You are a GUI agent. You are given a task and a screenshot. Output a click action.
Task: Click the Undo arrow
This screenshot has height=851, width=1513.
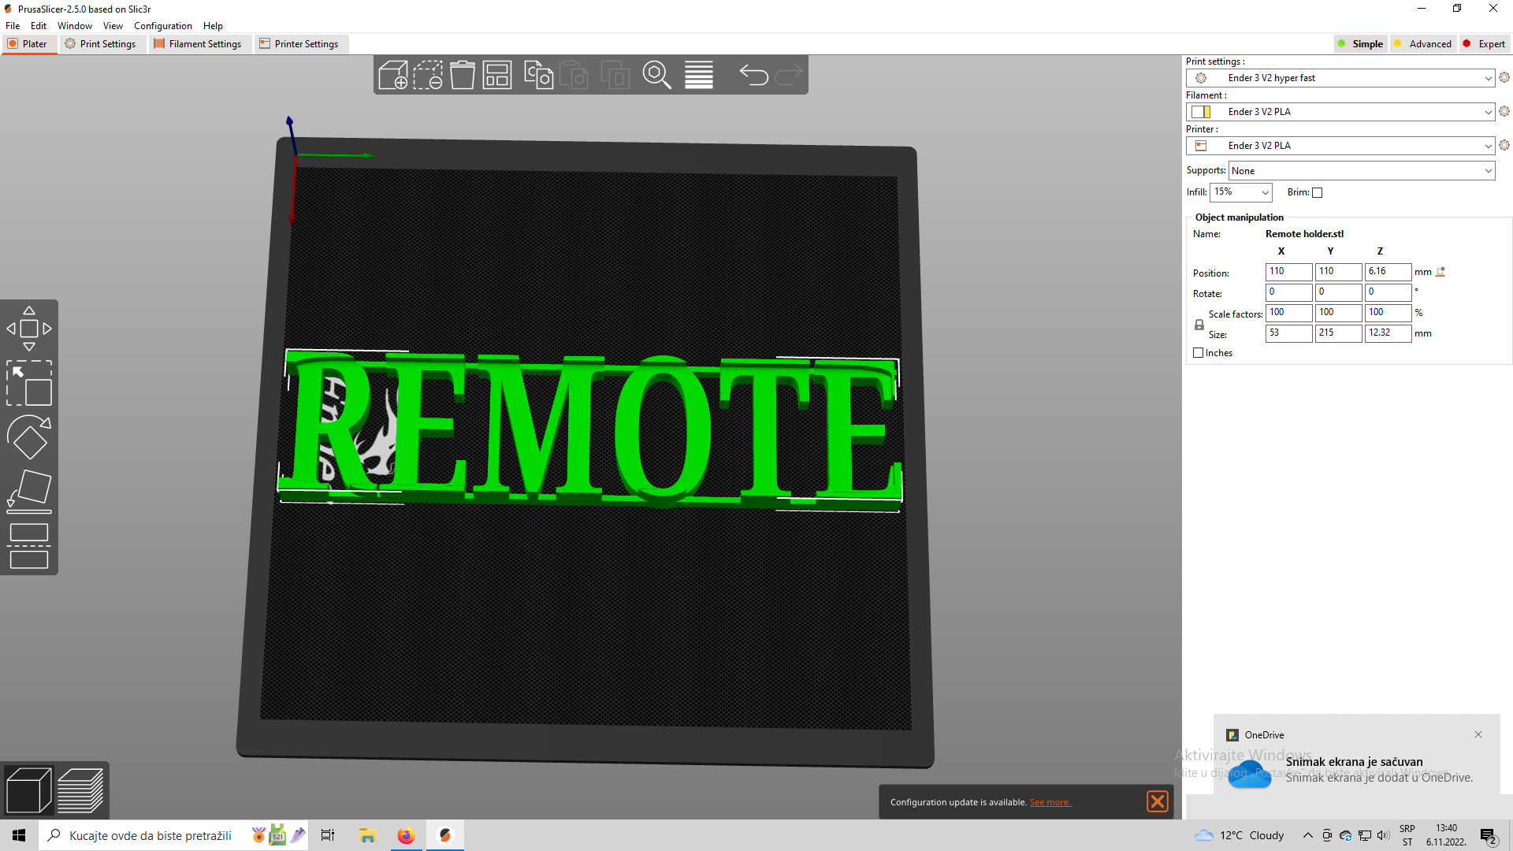click(753, 75)
